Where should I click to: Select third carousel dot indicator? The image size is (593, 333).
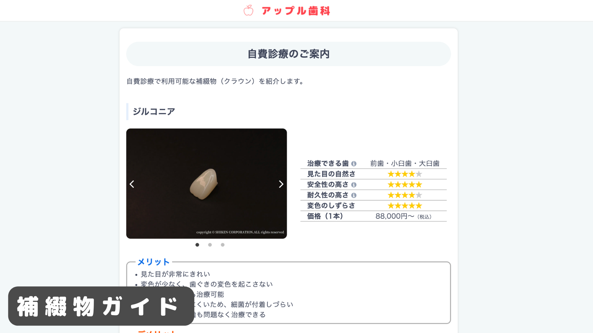[223, 245]
